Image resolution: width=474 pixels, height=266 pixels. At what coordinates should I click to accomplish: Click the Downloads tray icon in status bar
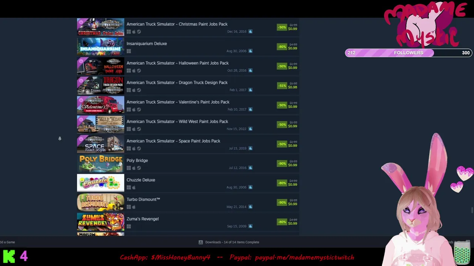click(201, 242)
